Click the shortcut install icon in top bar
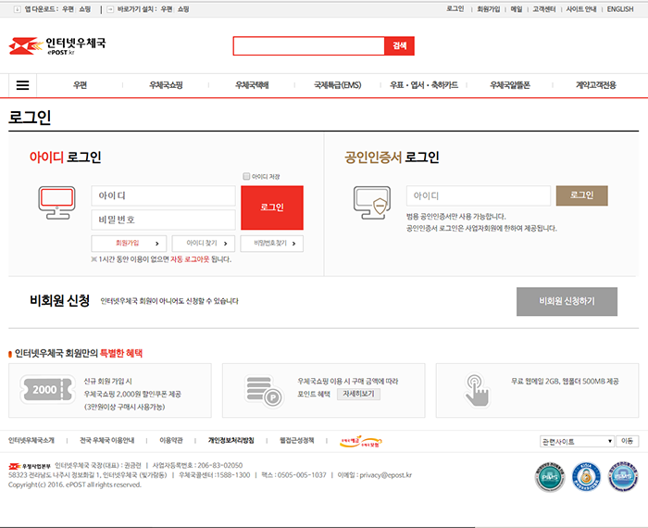This screenshot has width=648, height=528. pyautogui.click(x=110, y=9)
